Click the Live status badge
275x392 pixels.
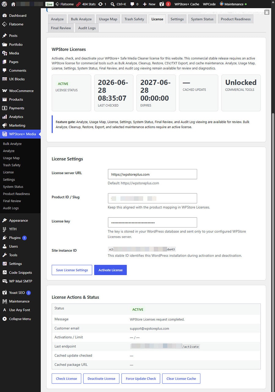[x=49, y=4]
